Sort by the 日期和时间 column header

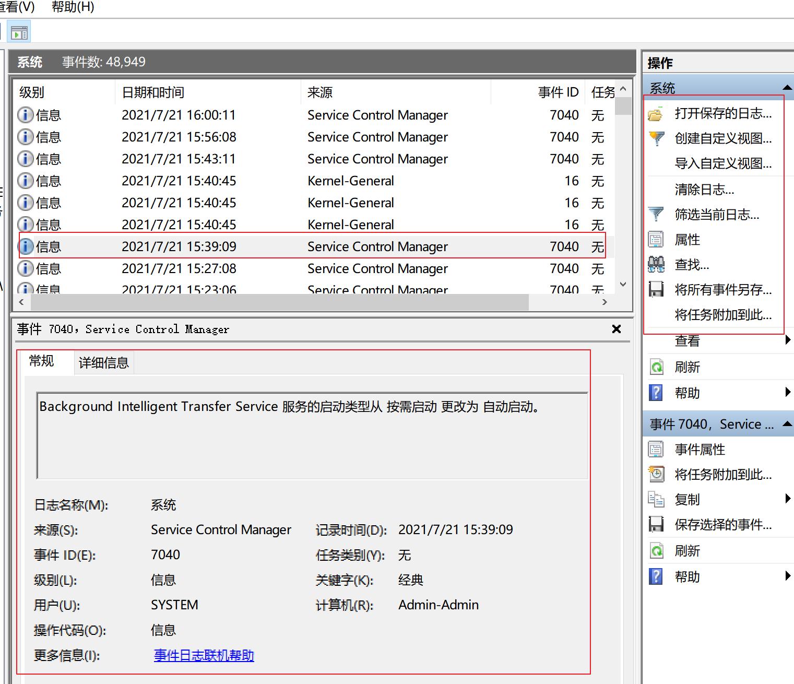tap(208, 92)
